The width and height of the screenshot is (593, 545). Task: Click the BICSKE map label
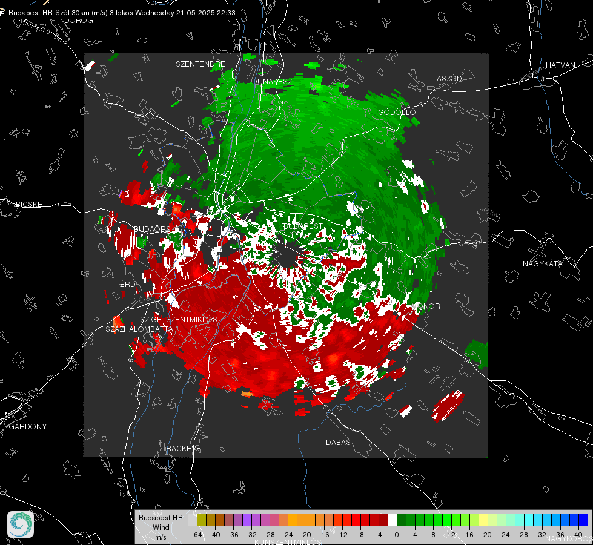coord(28,204)
